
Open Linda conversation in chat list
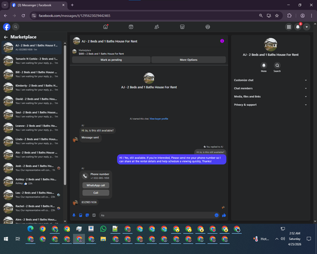pos(32,142)
